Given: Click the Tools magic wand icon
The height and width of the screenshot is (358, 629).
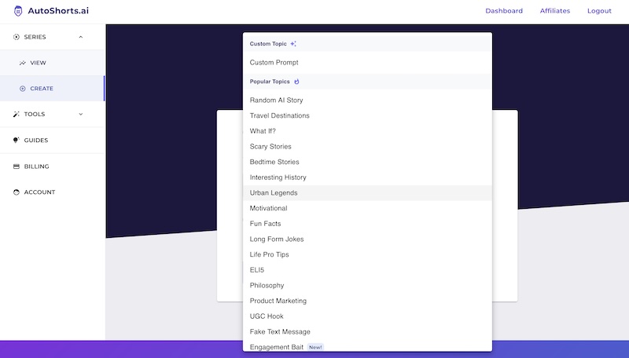Looking at the screenshot, I should pos(16,114).
